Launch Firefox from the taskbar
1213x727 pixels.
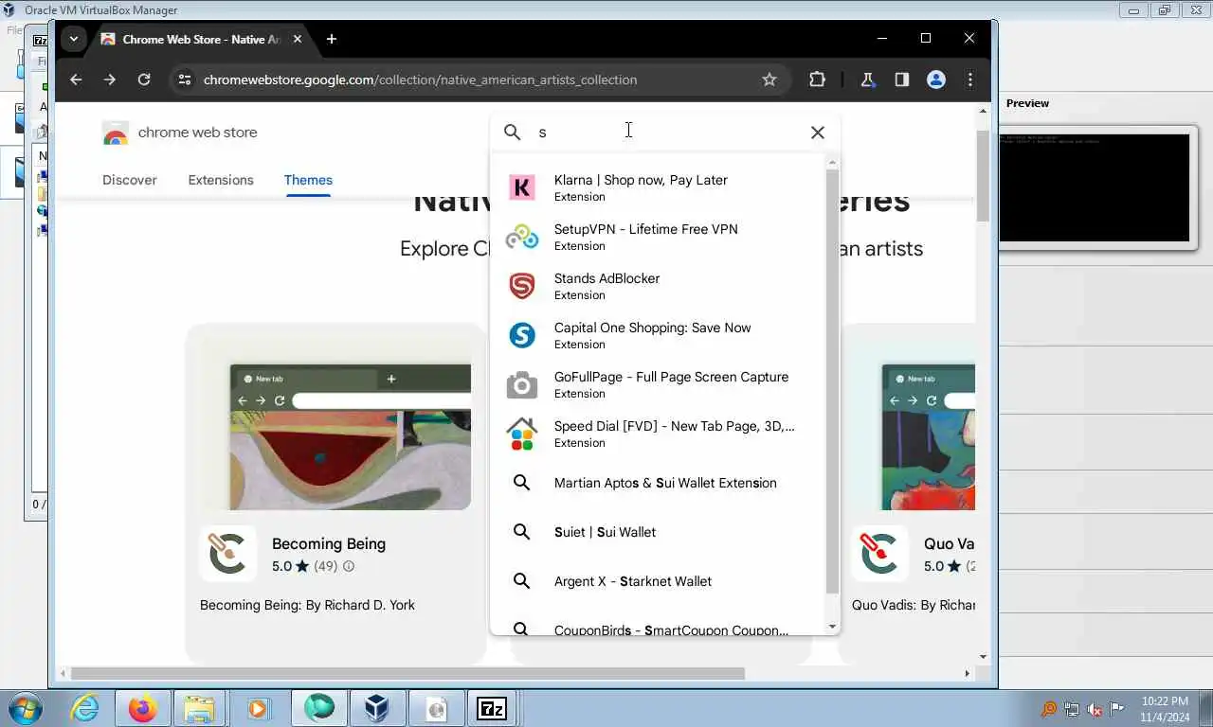pos(143,708)
